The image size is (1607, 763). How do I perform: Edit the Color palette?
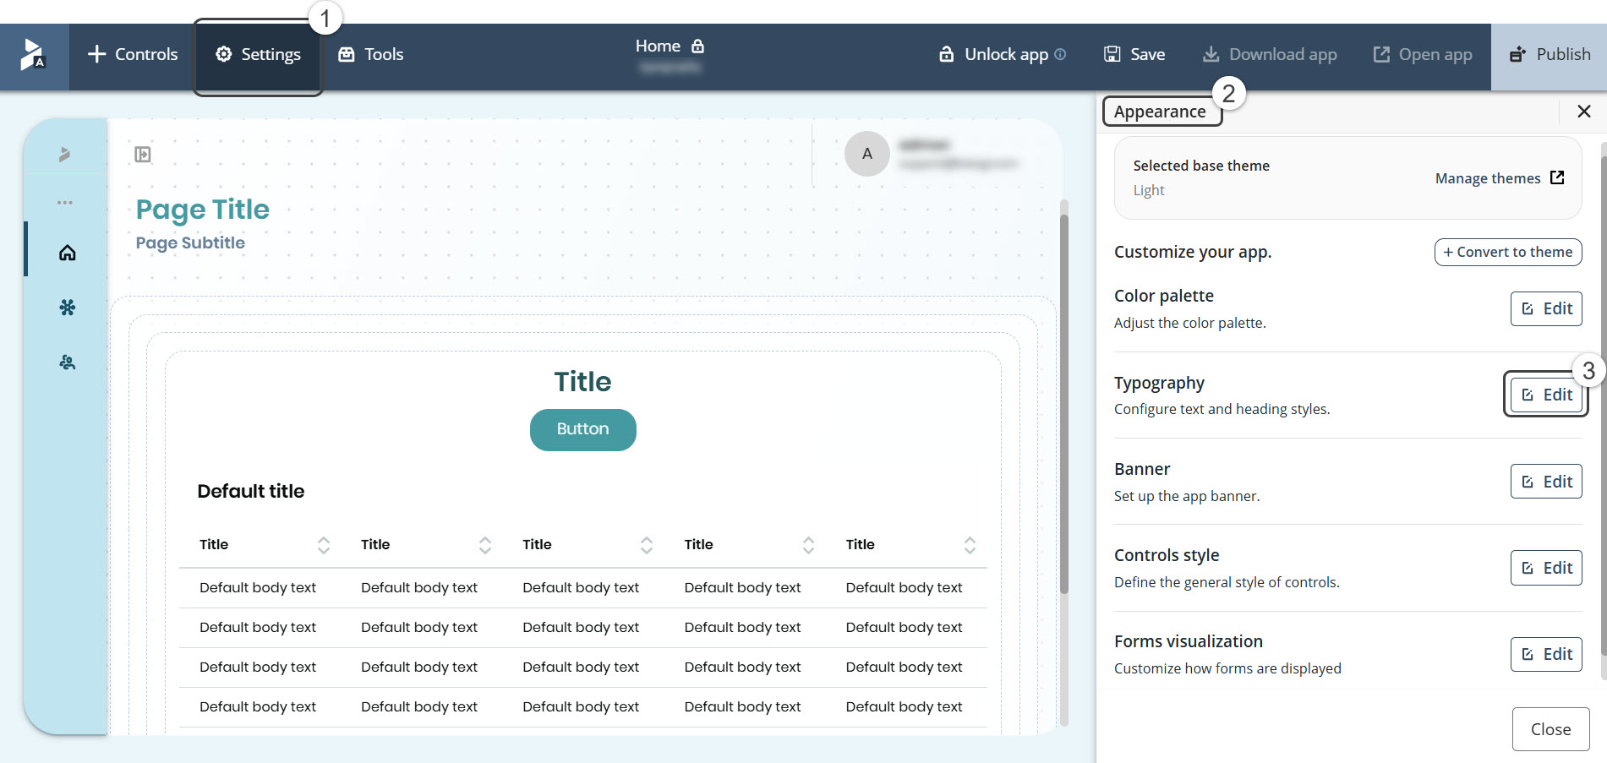pyautogui.click(x=1545, y=308)
